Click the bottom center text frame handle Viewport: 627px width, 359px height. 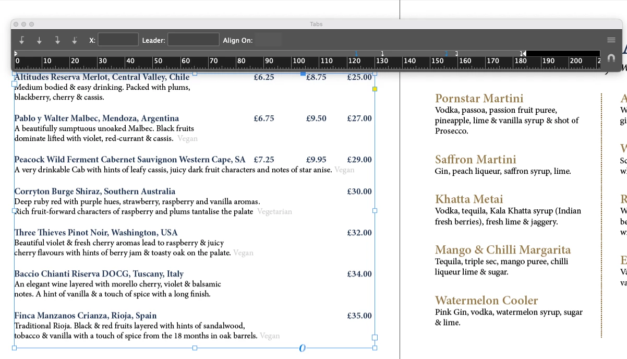click(195, 348)
